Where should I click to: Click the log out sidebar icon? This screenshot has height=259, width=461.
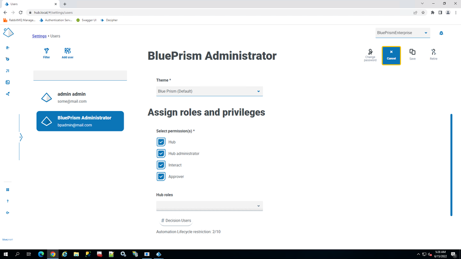[x=8, y=212]
